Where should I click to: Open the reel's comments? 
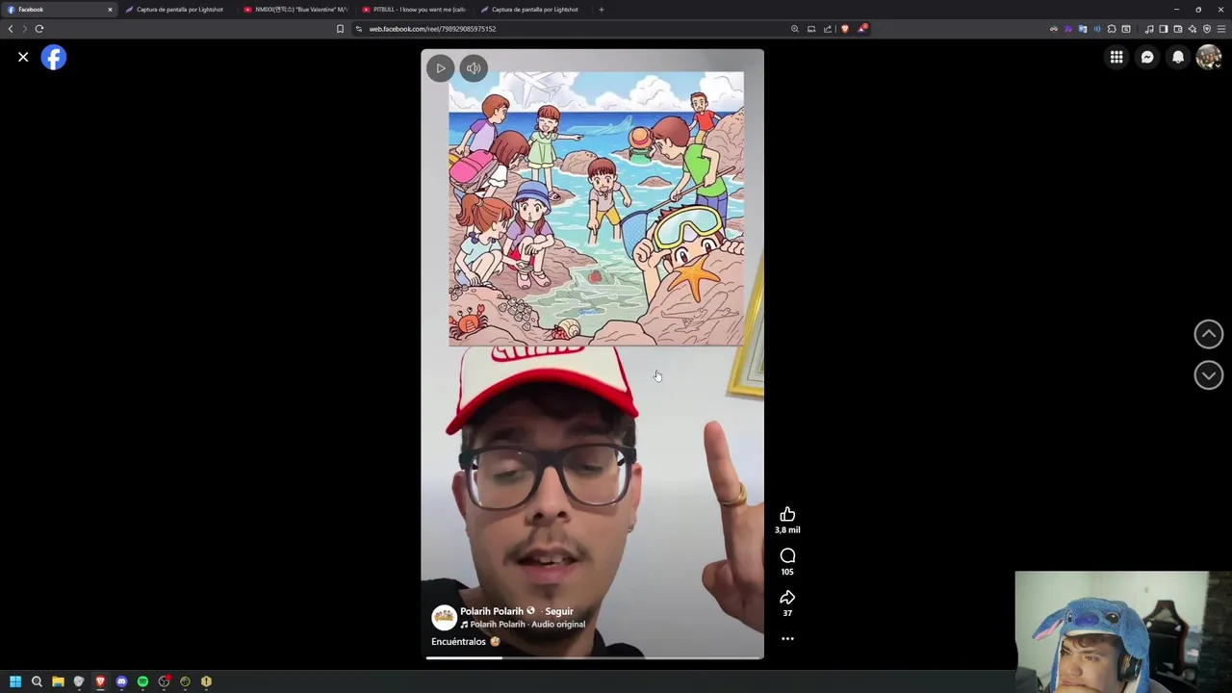pos(787,555)
